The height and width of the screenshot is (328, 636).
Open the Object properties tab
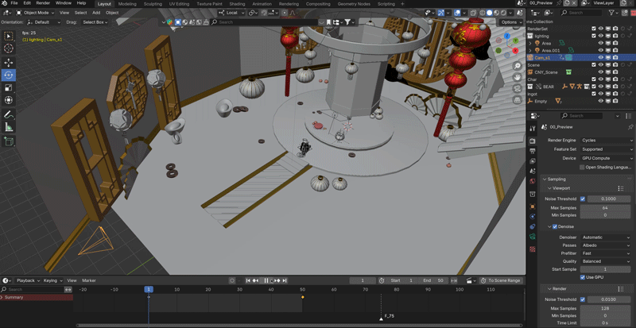pos(533,206)
